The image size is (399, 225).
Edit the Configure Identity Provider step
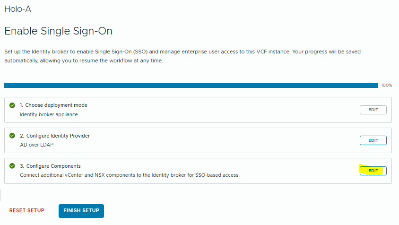373,140
